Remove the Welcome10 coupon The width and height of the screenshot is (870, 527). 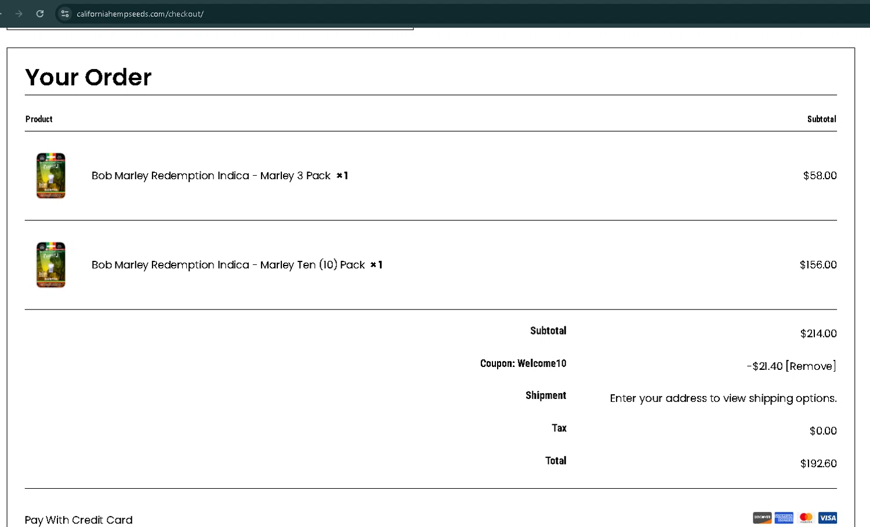811,366
